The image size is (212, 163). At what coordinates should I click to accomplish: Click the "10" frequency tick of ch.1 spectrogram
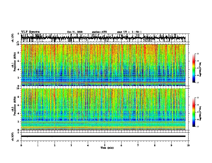[x=18, y=44]
